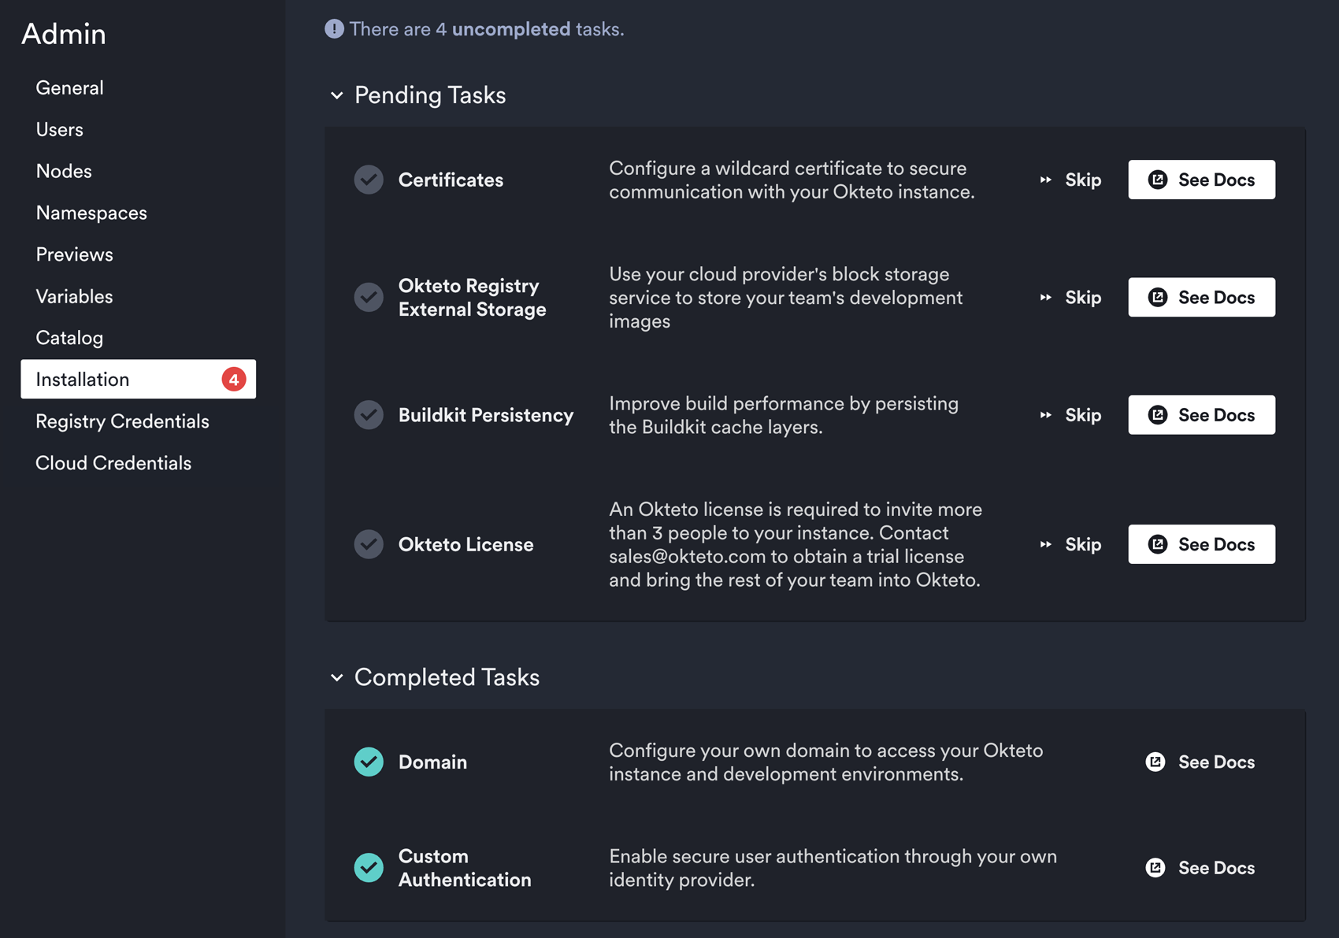Click docs icon in Okteto License row
1339x938 pixels.
1157,544
